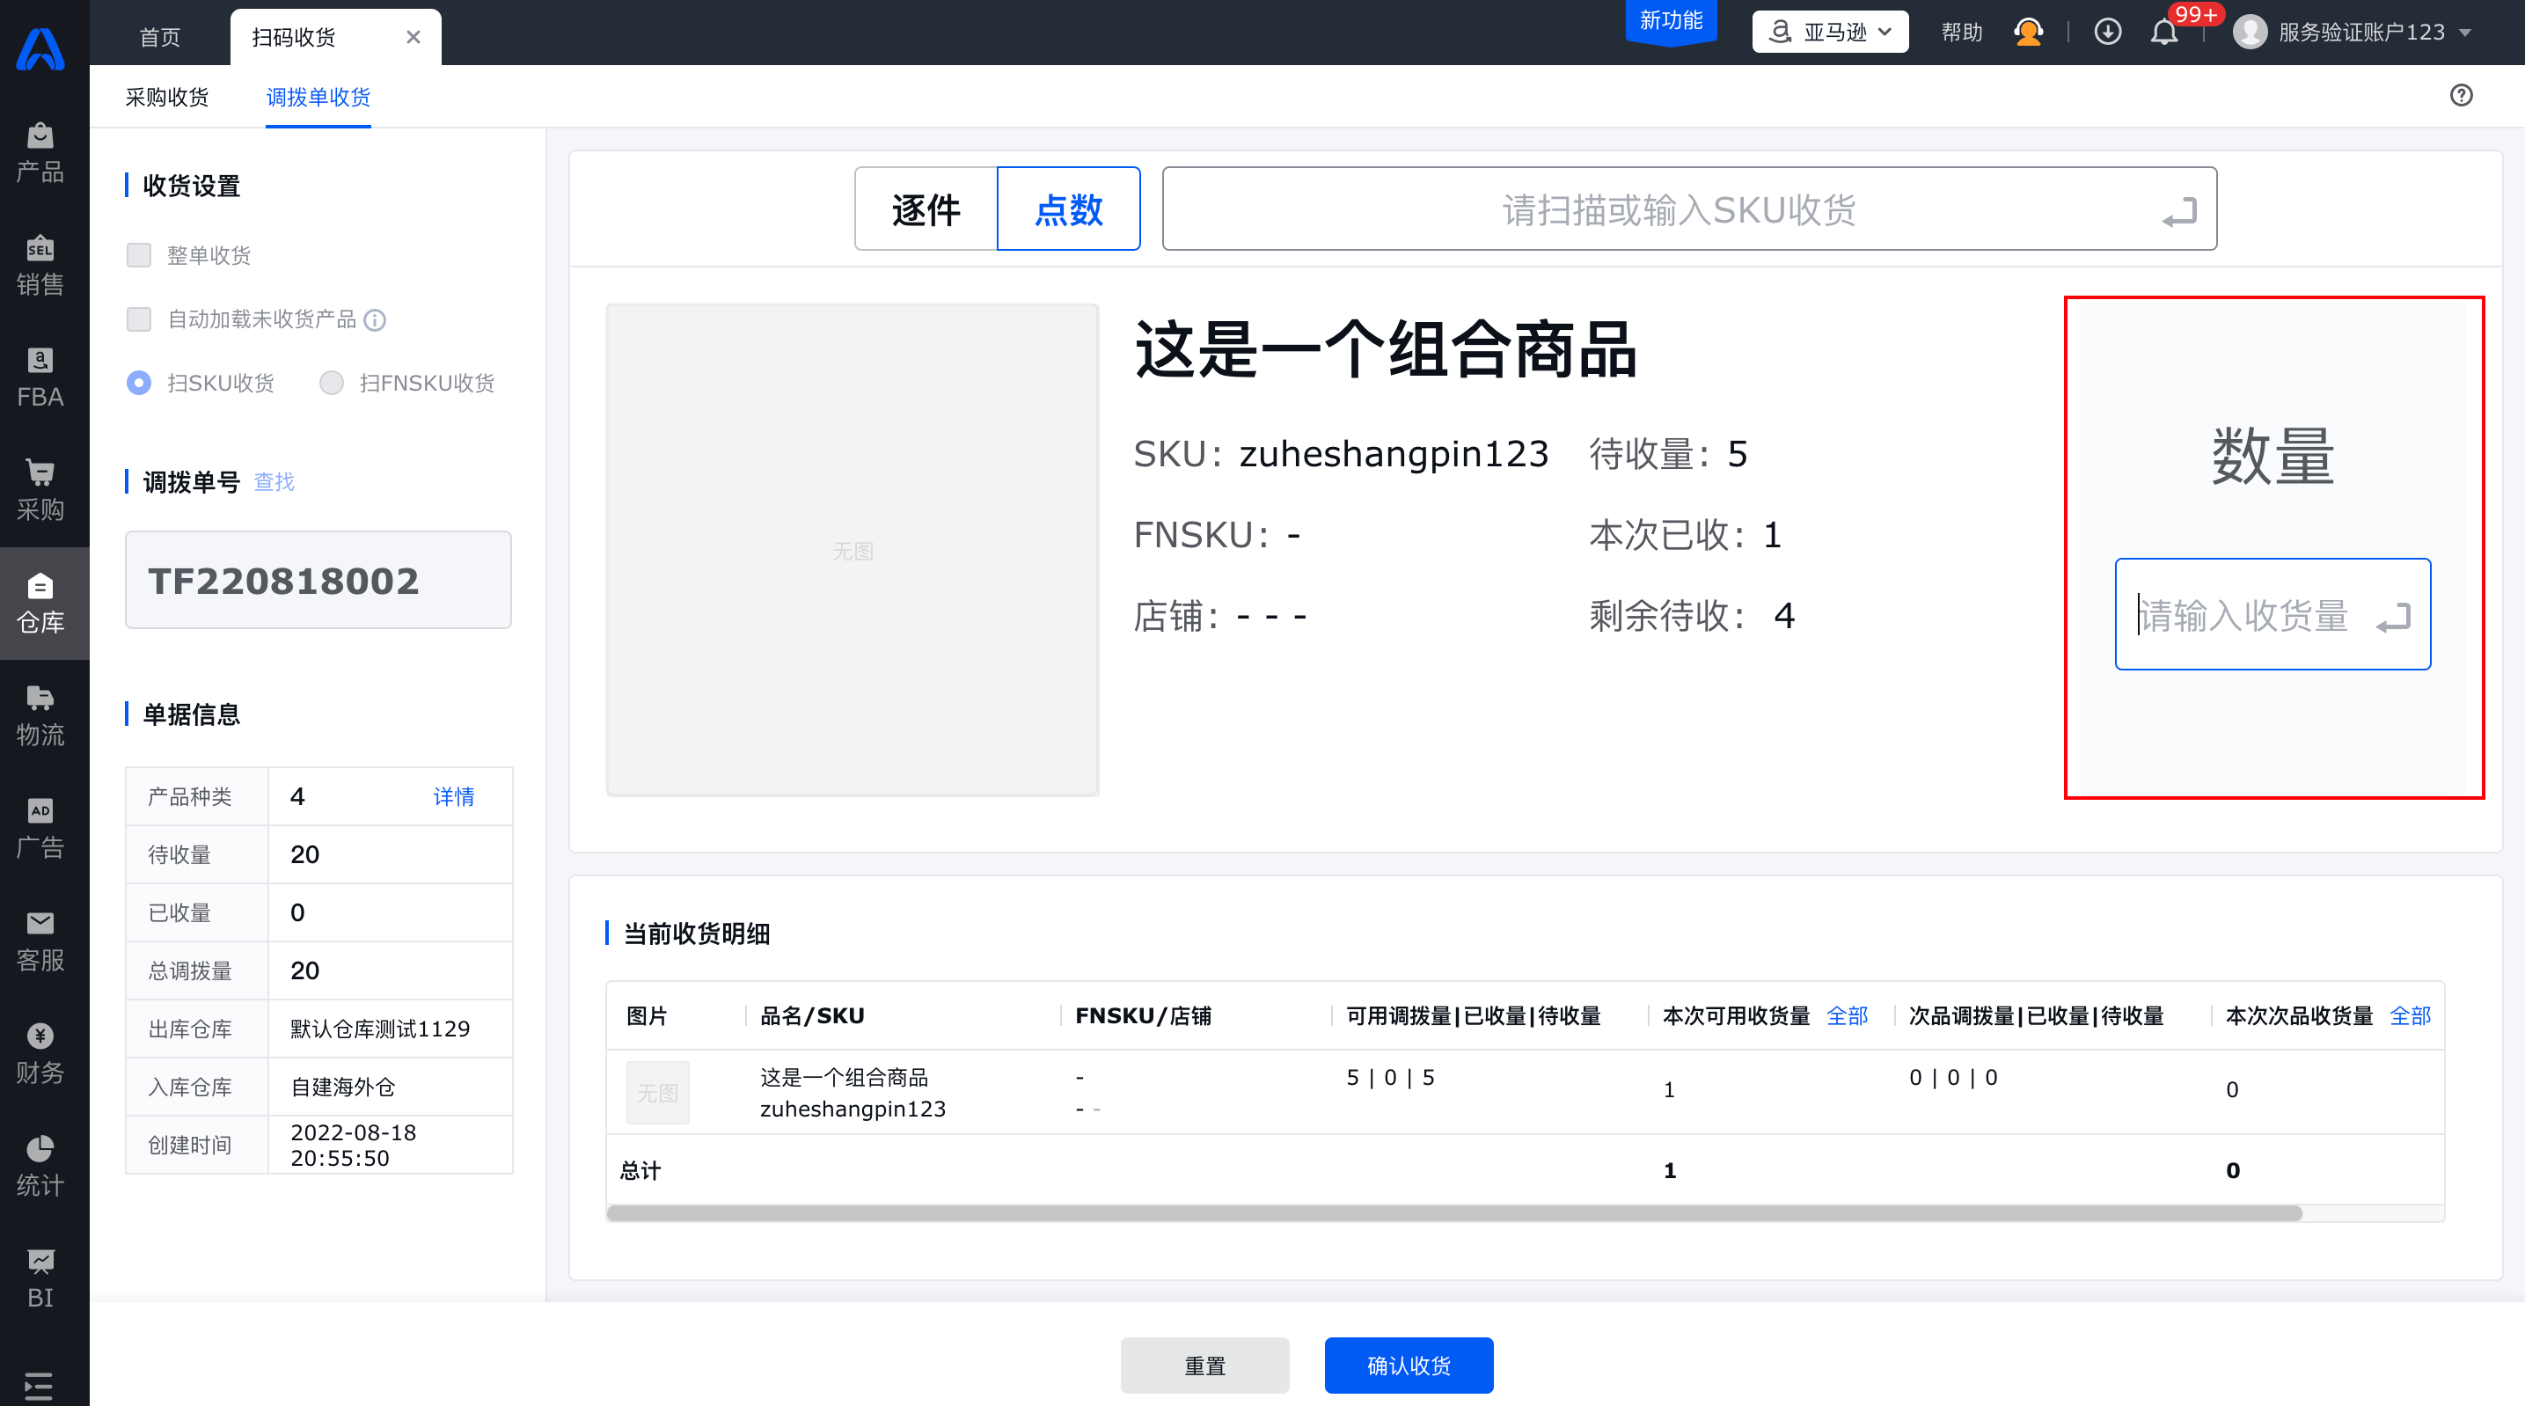Viewport: 2525px width, 1406px height.
Task: Open the 帮助 menu item
Action: coord(1962,33)
